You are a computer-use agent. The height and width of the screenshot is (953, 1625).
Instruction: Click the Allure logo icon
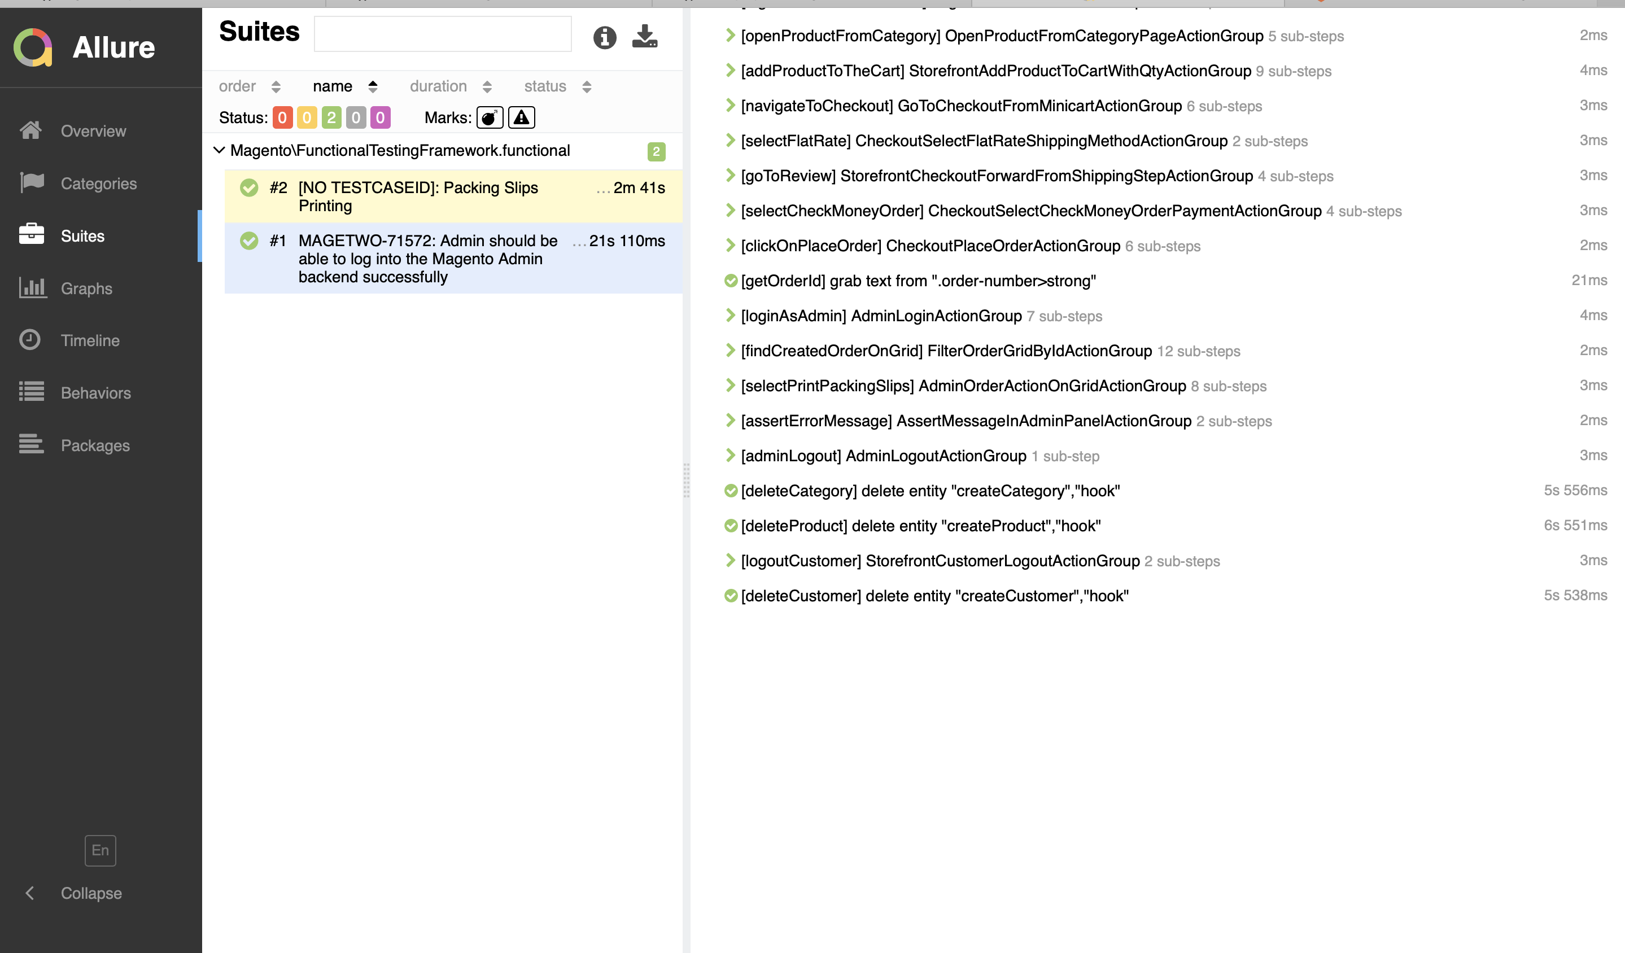point(33,47)
